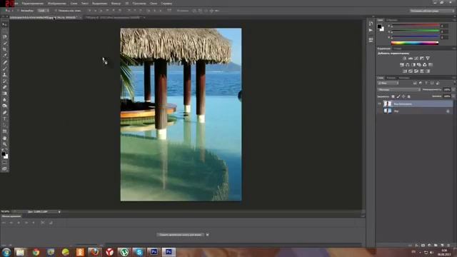Open the workspace switcher dropdown
The width and height of the screenshot is (457, 257).
tap(431, 11)
